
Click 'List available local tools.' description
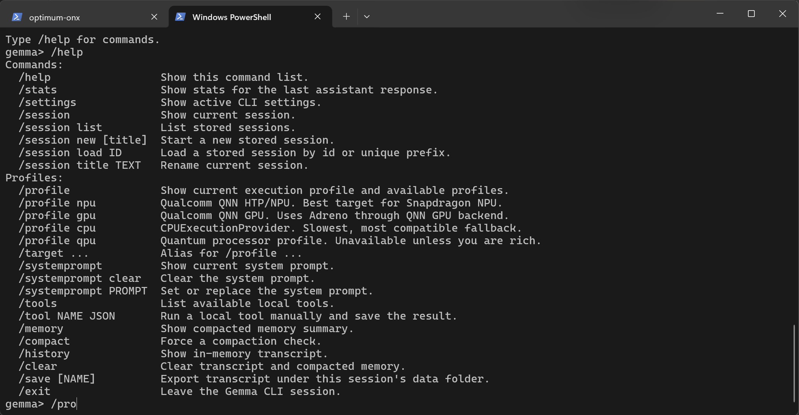(x=247, y=303)
